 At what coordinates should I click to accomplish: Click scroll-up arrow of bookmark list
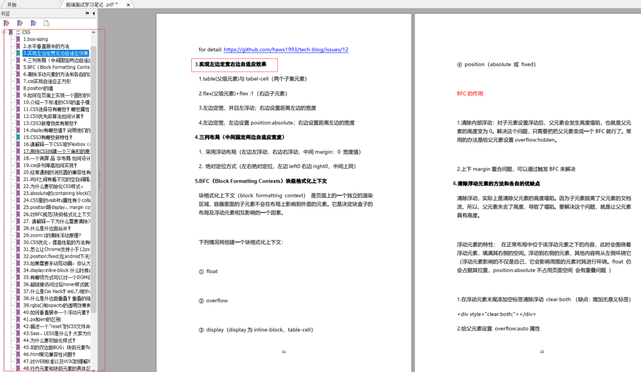(94, 32)
